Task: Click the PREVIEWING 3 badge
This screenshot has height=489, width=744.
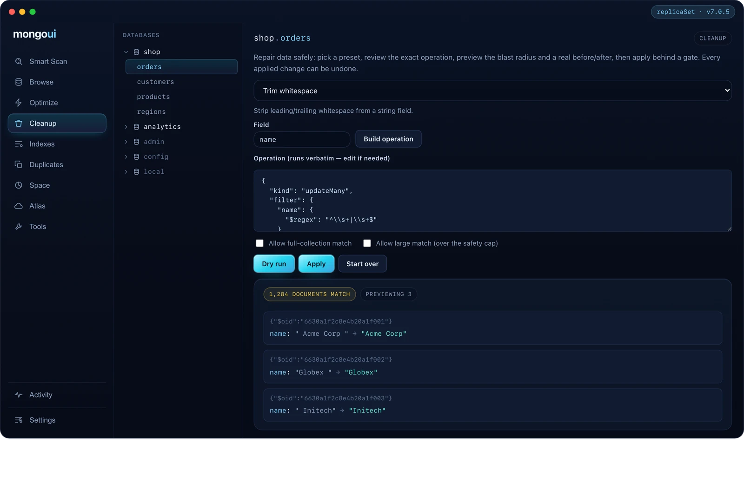Action: 388,294
